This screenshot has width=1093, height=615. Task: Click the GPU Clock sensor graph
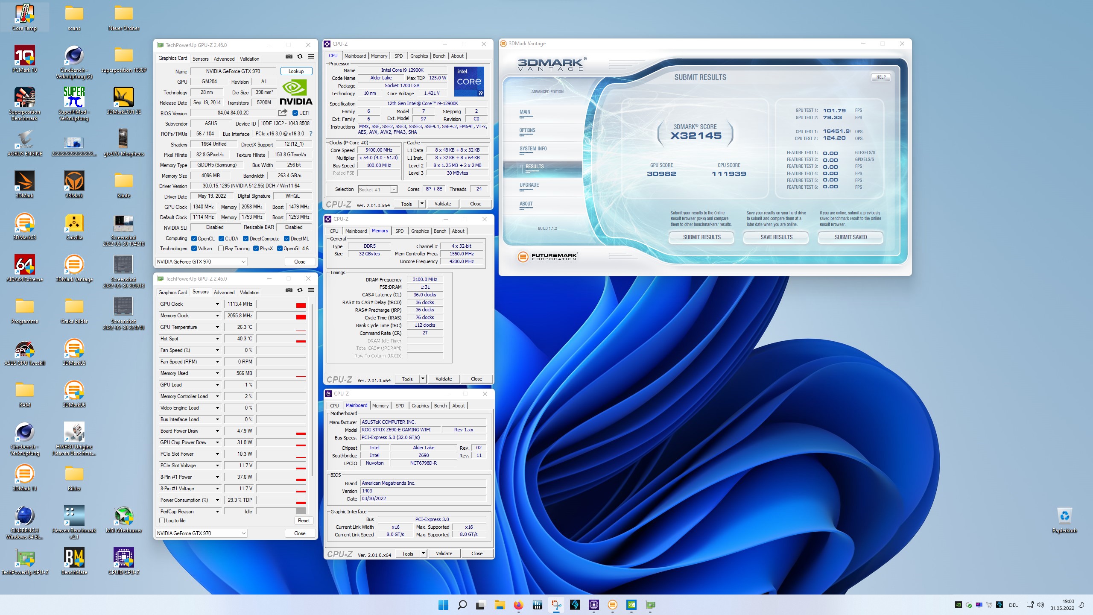pos(281,304)
